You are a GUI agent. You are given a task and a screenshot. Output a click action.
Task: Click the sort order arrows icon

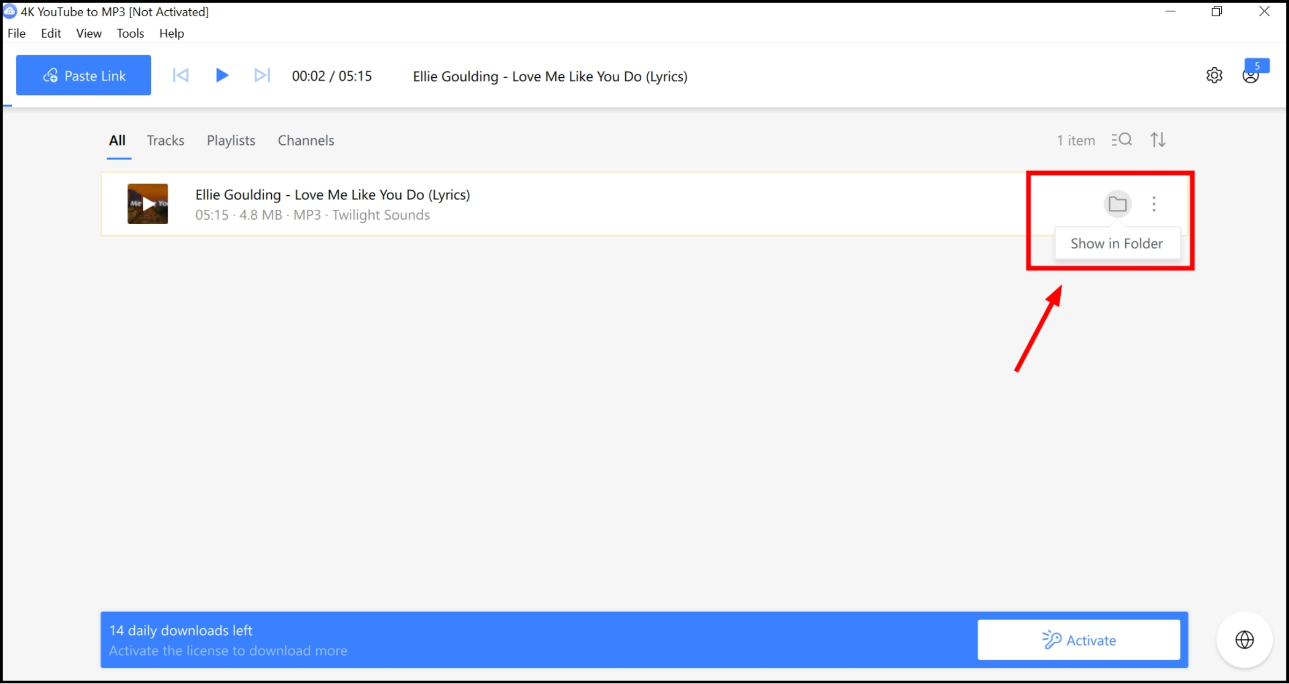coord(1158,139)
